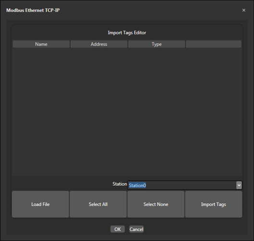Sort by the Address column header
Screen dimensions: 254x241
point(99,44)
